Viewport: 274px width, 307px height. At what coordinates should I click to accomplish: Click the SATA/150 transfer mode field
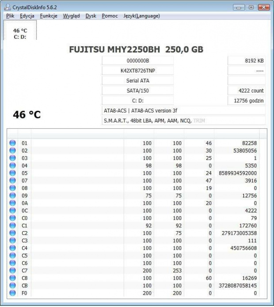click(x=138, y=91)
